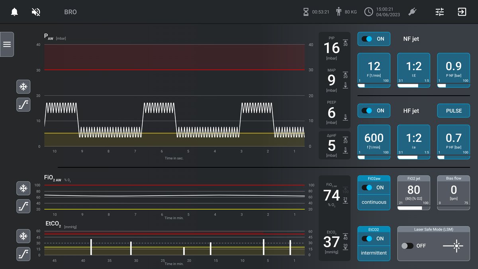This screenshot has height=269, width=478.
Task: Freeze the EtCO2 trend graph
Action: [24, 236]
